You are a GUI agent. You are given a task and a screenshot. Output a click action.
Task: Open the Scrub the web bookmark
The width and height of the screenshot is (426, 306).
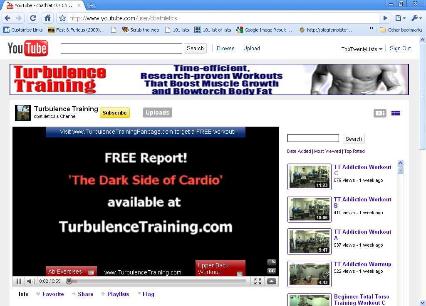click(141, 30)
